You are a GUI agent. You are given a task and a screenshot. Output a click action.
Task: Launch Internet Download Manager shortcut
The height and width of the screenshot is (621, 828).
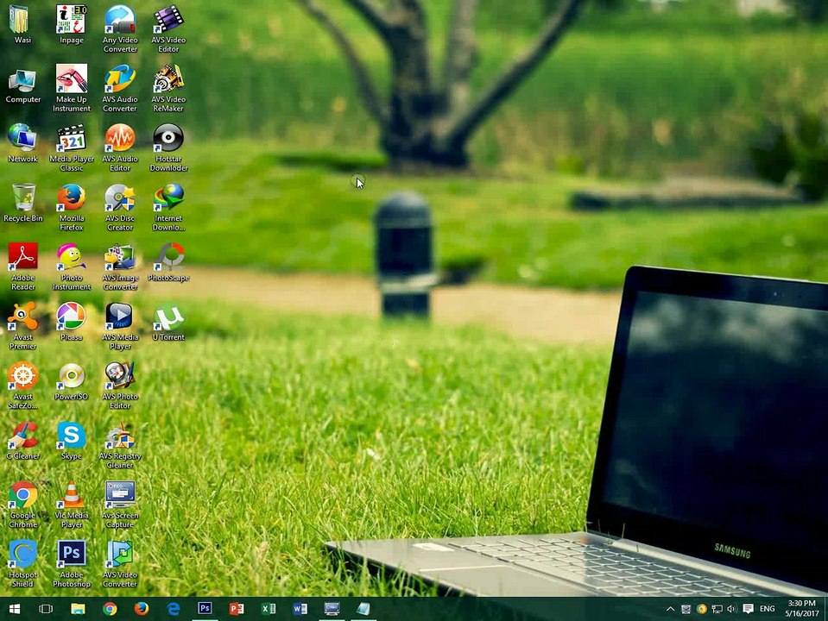point(168,208)
